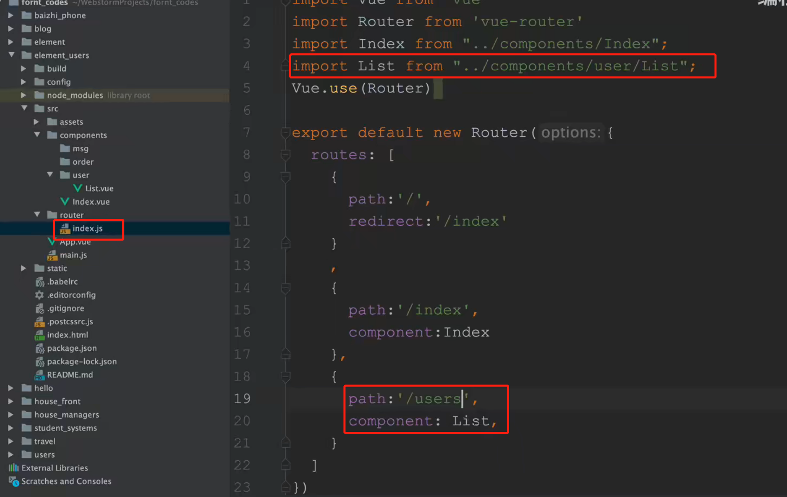The image size is (787, 497).
Task: Collapse the components folder arrow
Action: (37, 135)
